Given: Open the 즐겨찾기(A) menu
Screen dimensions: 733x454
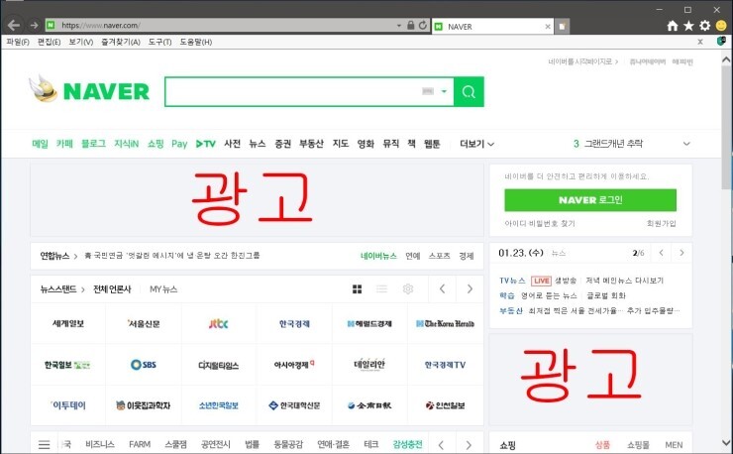Looking at the screenshot, I should [x=121, y=42].
